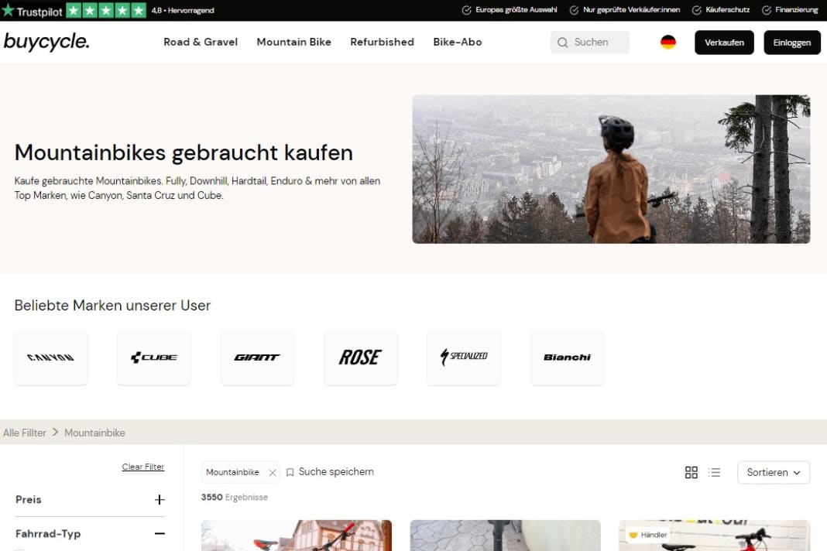This screenshot has width=827, height=551.
Task: Switch results to grid view icon
Action: tap(691, 472)
